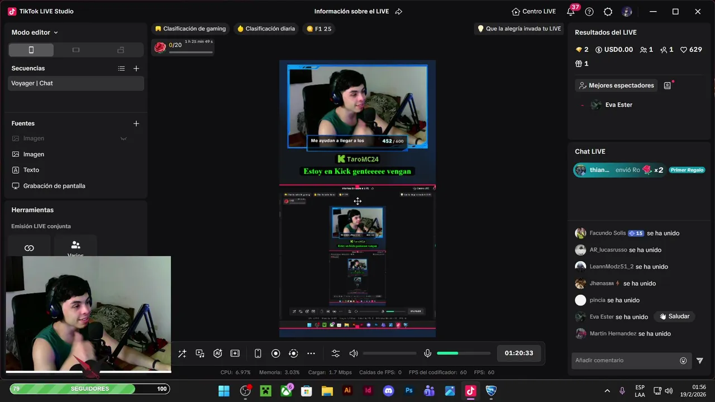Image resolution: width=715 pixels, height=402 pixels.
Task: Mute the microphone
Action: coord(427,353)
